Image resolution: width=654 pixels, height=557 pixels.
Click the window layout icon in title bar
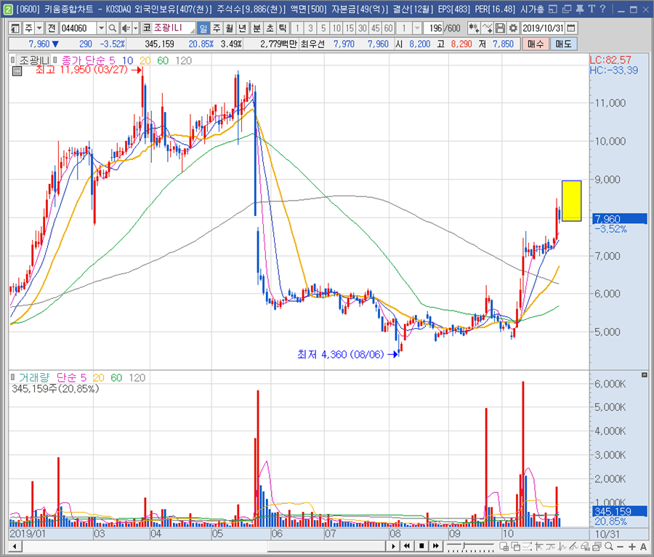(x=553, y=9)
